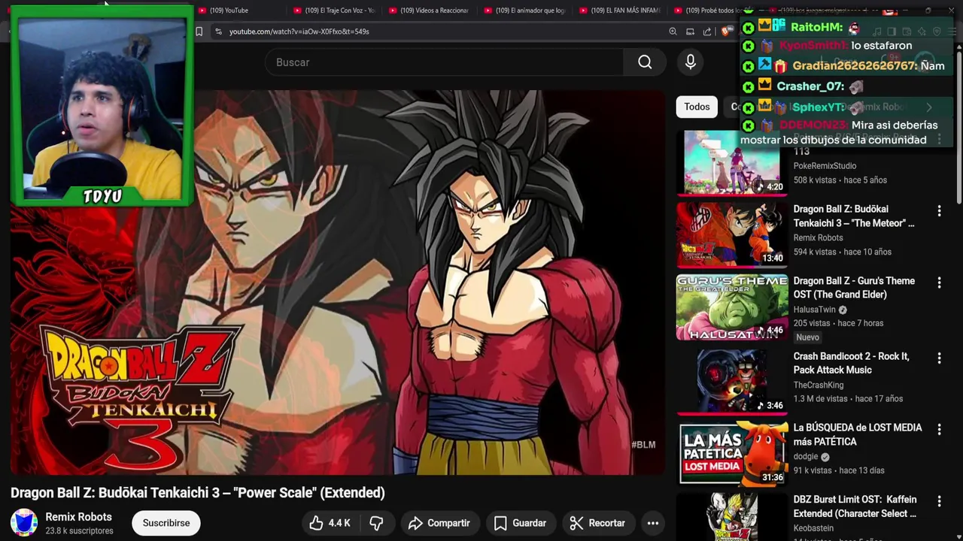Click the Buscar search field
963x541 pixels.
click(444, 62)
